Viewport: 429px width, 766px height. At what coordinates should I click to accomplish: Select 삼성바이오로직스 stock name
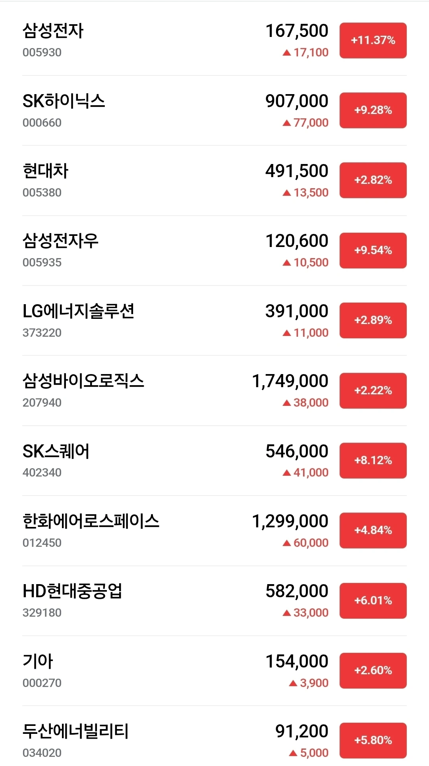tap(83, 381)
